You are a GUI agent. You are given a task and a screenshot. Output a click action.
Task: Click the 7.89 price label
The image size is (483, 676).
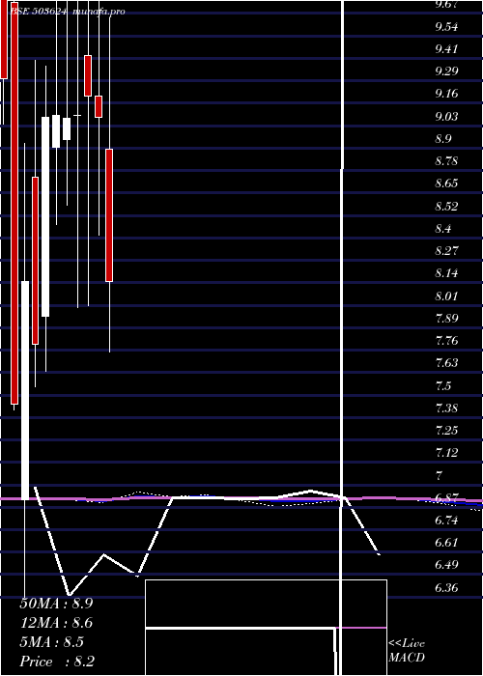[x=446, y=319]
